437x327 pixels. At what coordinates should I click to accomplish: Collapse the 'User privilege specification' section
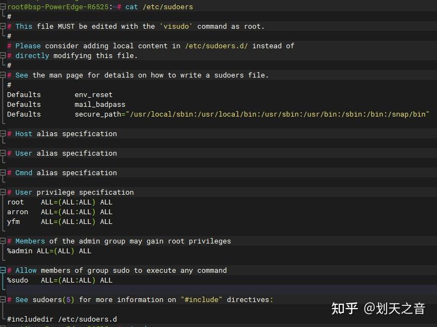pyautogui.click(x=3, y=192)
